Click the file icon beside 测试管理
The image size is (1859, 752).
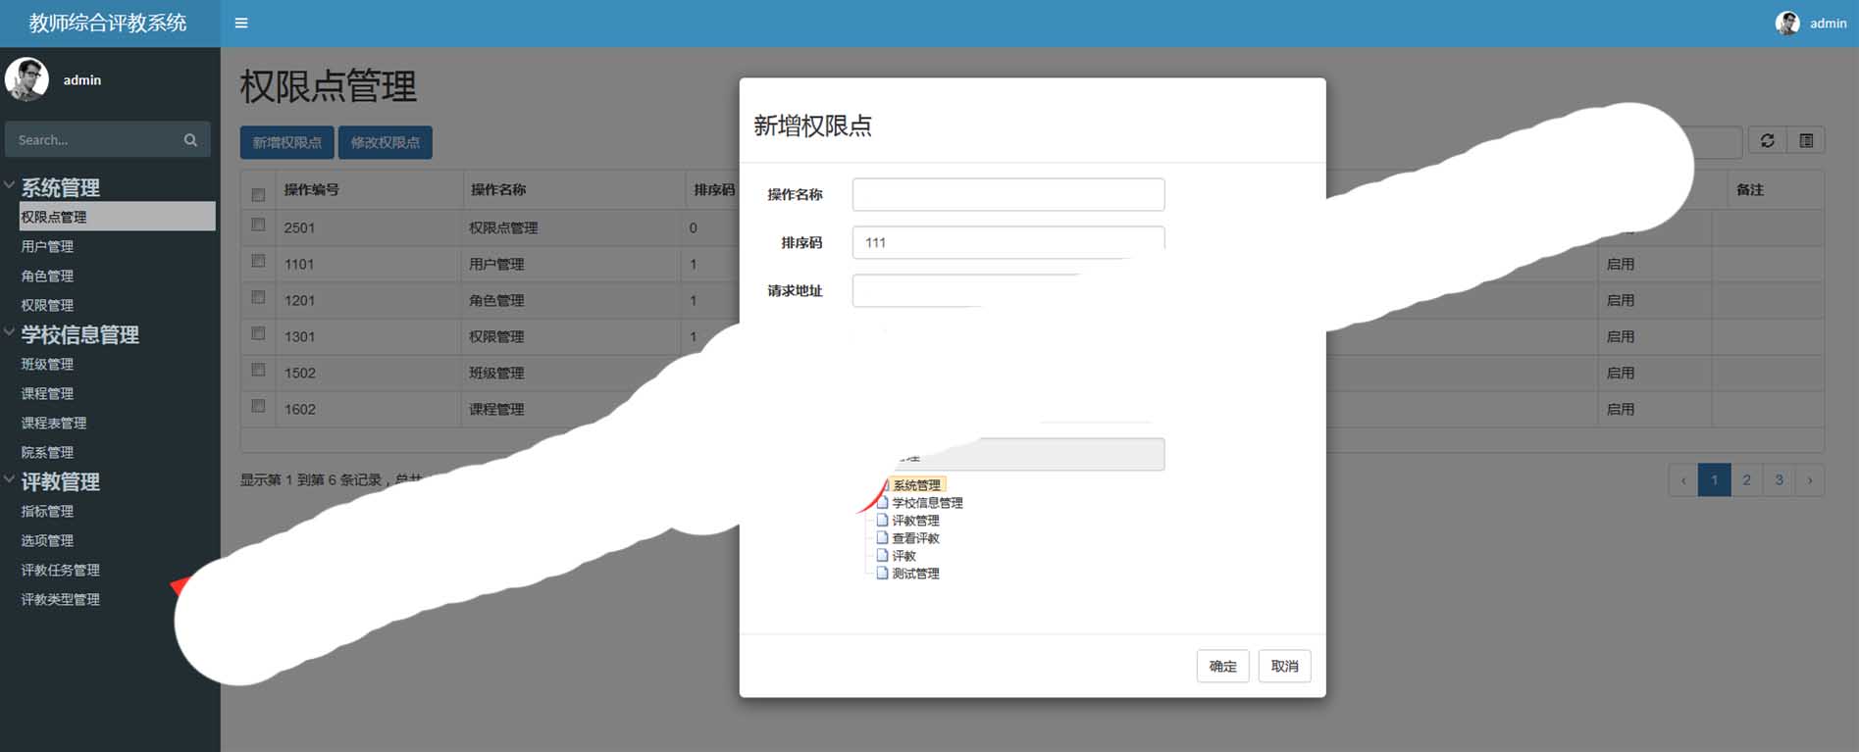coord(882,573)
